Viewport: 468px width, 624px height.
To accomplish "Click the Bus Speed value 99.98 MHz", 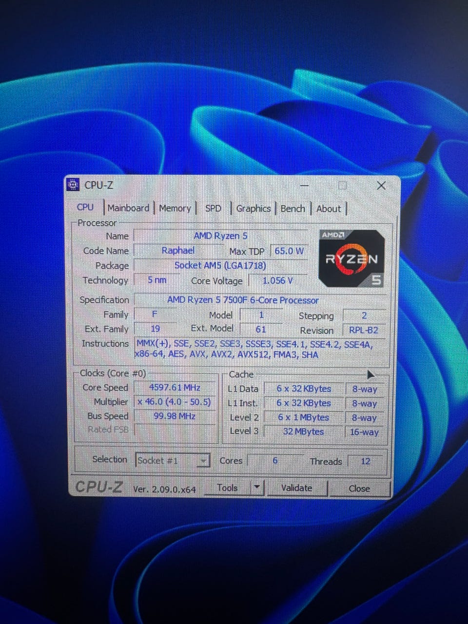I will coord(175,416).
